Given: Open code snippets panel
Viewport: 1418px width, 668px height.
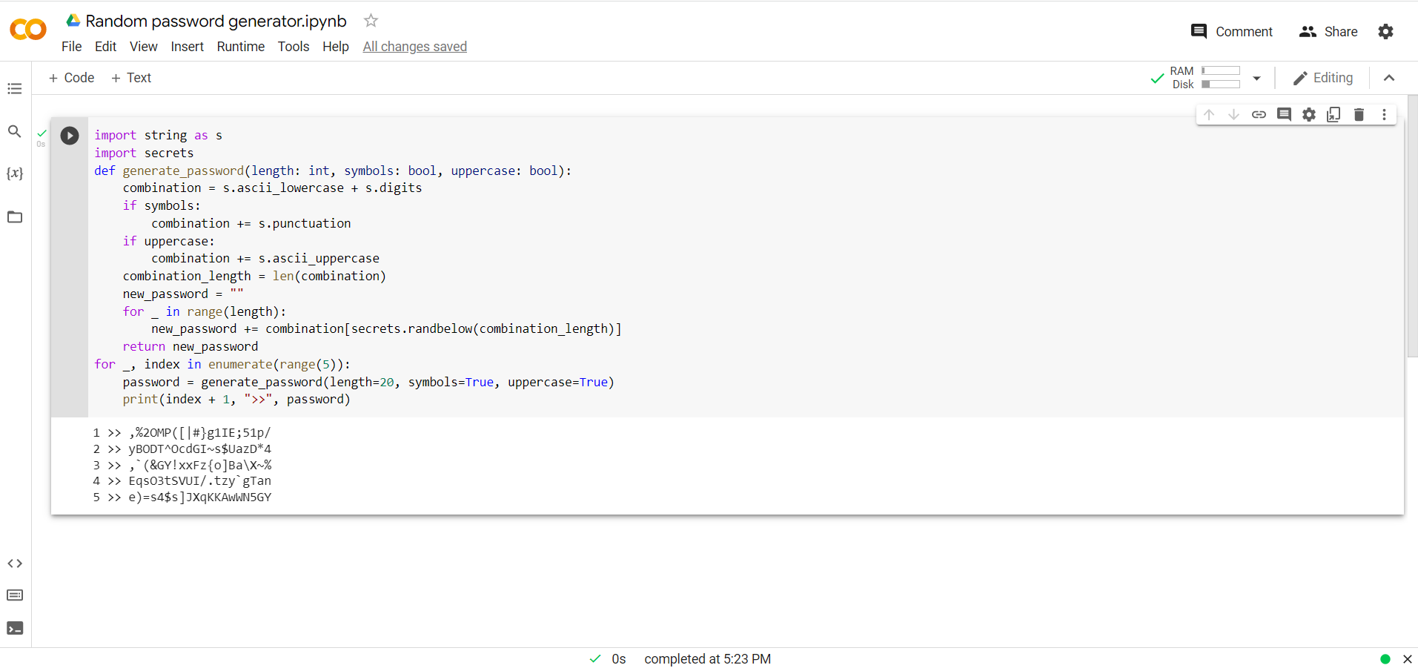Looking at the screenshot, I should pyautogui.click(x=15, y=563).
